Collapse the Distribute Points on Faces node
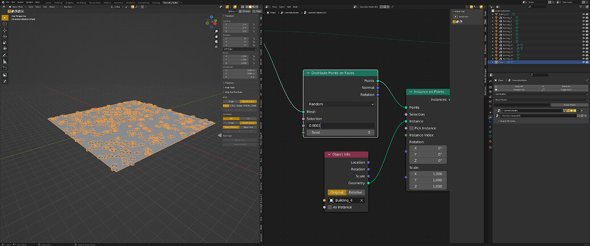The height and width of the screenshot is (246, 590). click(308, 73)
